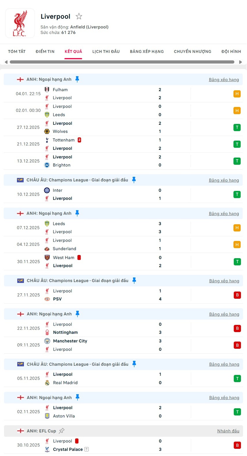Click the Liverpool club crest logo
The height and width of the screenshot is (456, 247).
20,23
